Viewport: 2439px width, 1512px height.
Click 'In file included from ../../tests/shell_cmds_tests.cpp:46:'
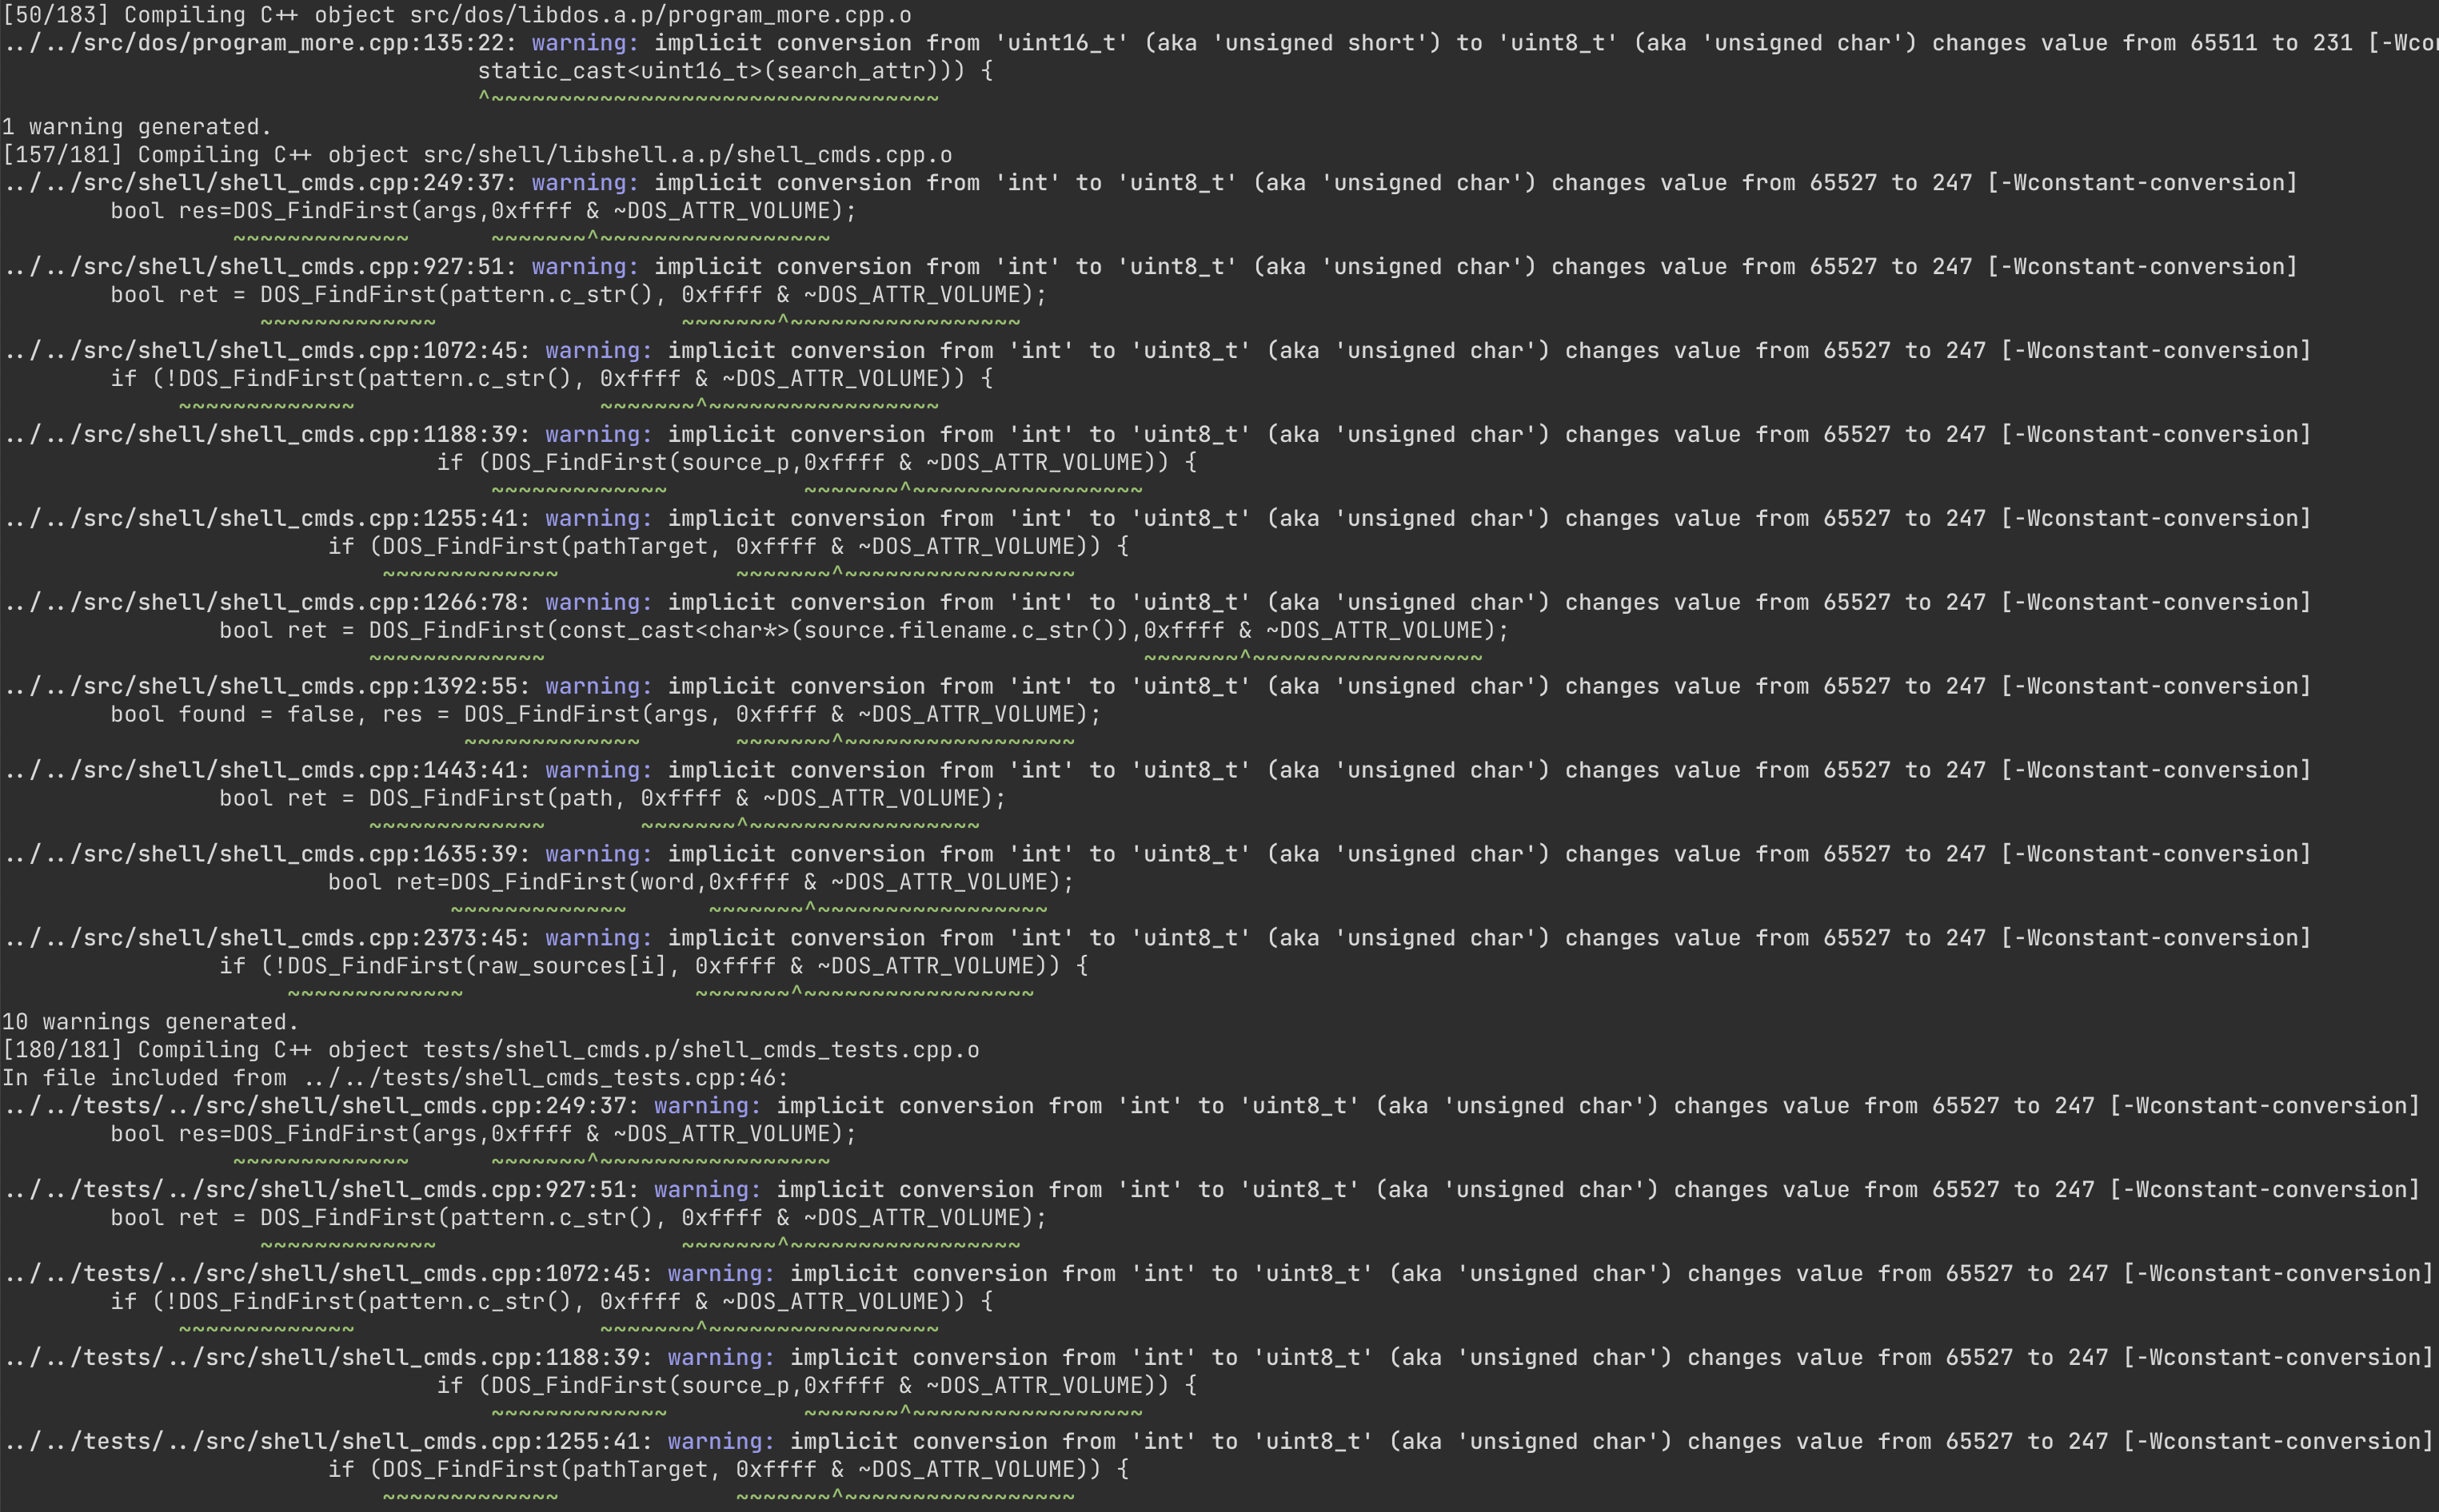click(395, 1079)
